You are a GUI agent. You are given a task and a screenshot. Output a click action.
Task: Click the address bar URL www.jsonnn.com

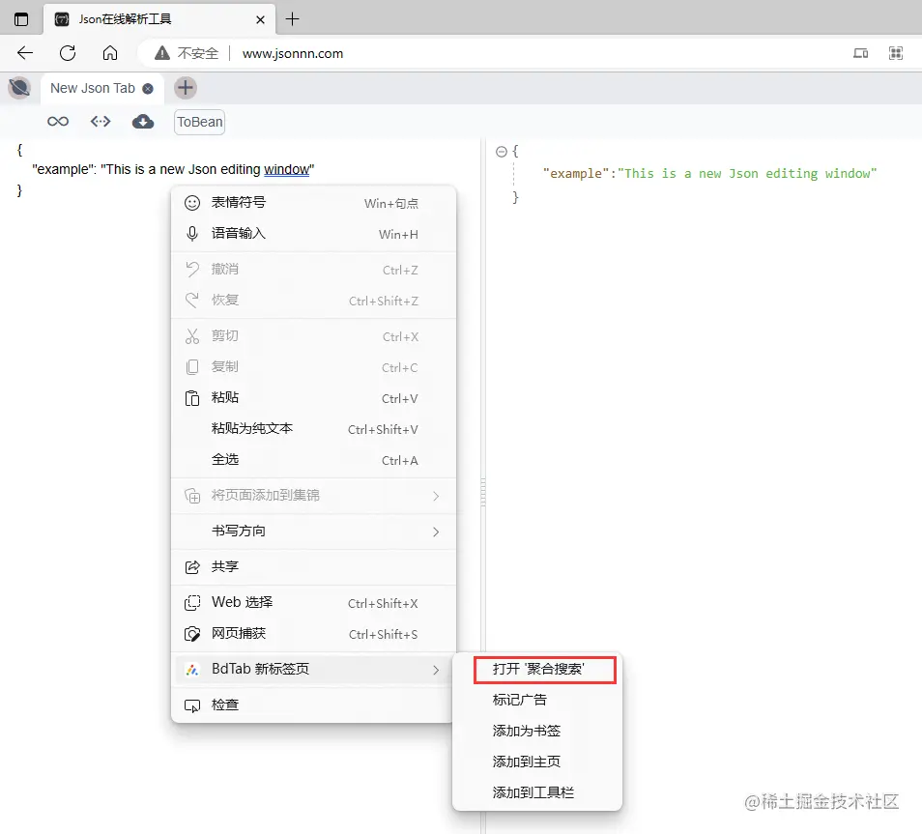click(292, 53)
